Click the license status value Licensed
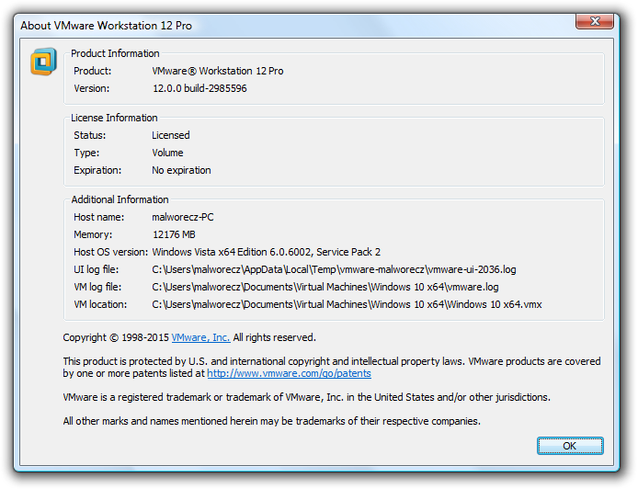Image resolution: width=638 pixels, height=489 pixels. (170, 135)
